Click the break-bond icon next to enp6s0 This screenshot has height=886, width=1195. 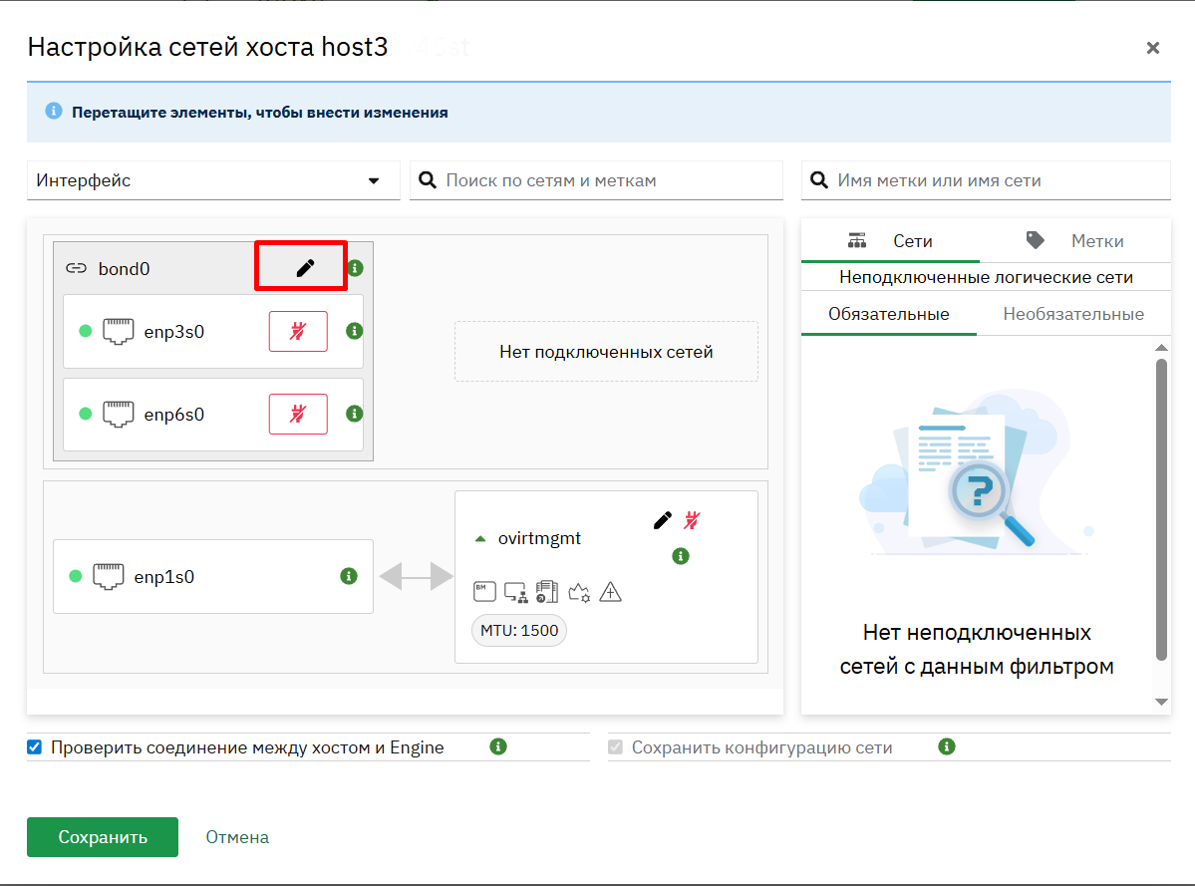coord(298,414)
